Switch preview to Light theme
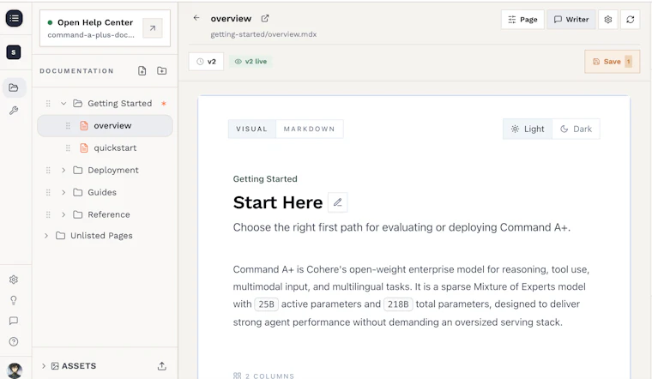This screenshot has height=379, width=652. click(x=528, y=129)
